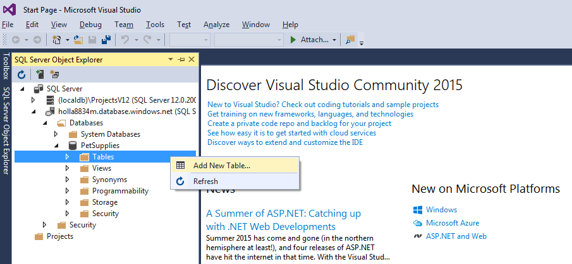The width and height of the screenshot is (572, 264).
Task: Choose Add New Table from context menu
Action: [x=222, y=166]
